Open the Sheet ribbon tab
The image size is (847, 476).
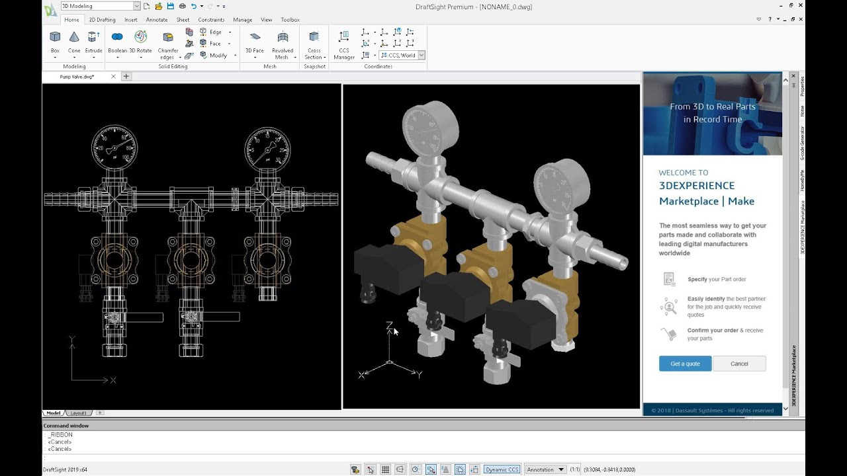[x=183, y=20]
